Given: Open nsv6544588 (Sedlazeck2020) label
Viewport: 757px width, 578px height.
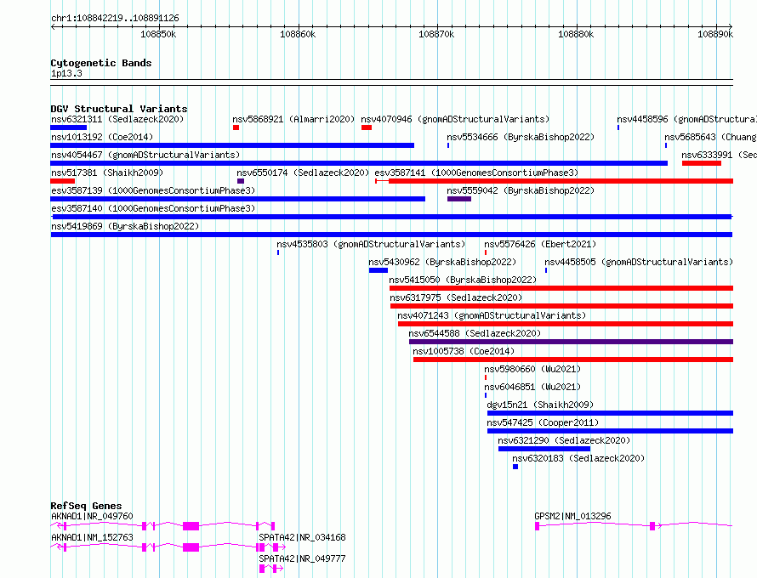Looking at the screenshot, I should pos(475,333).
